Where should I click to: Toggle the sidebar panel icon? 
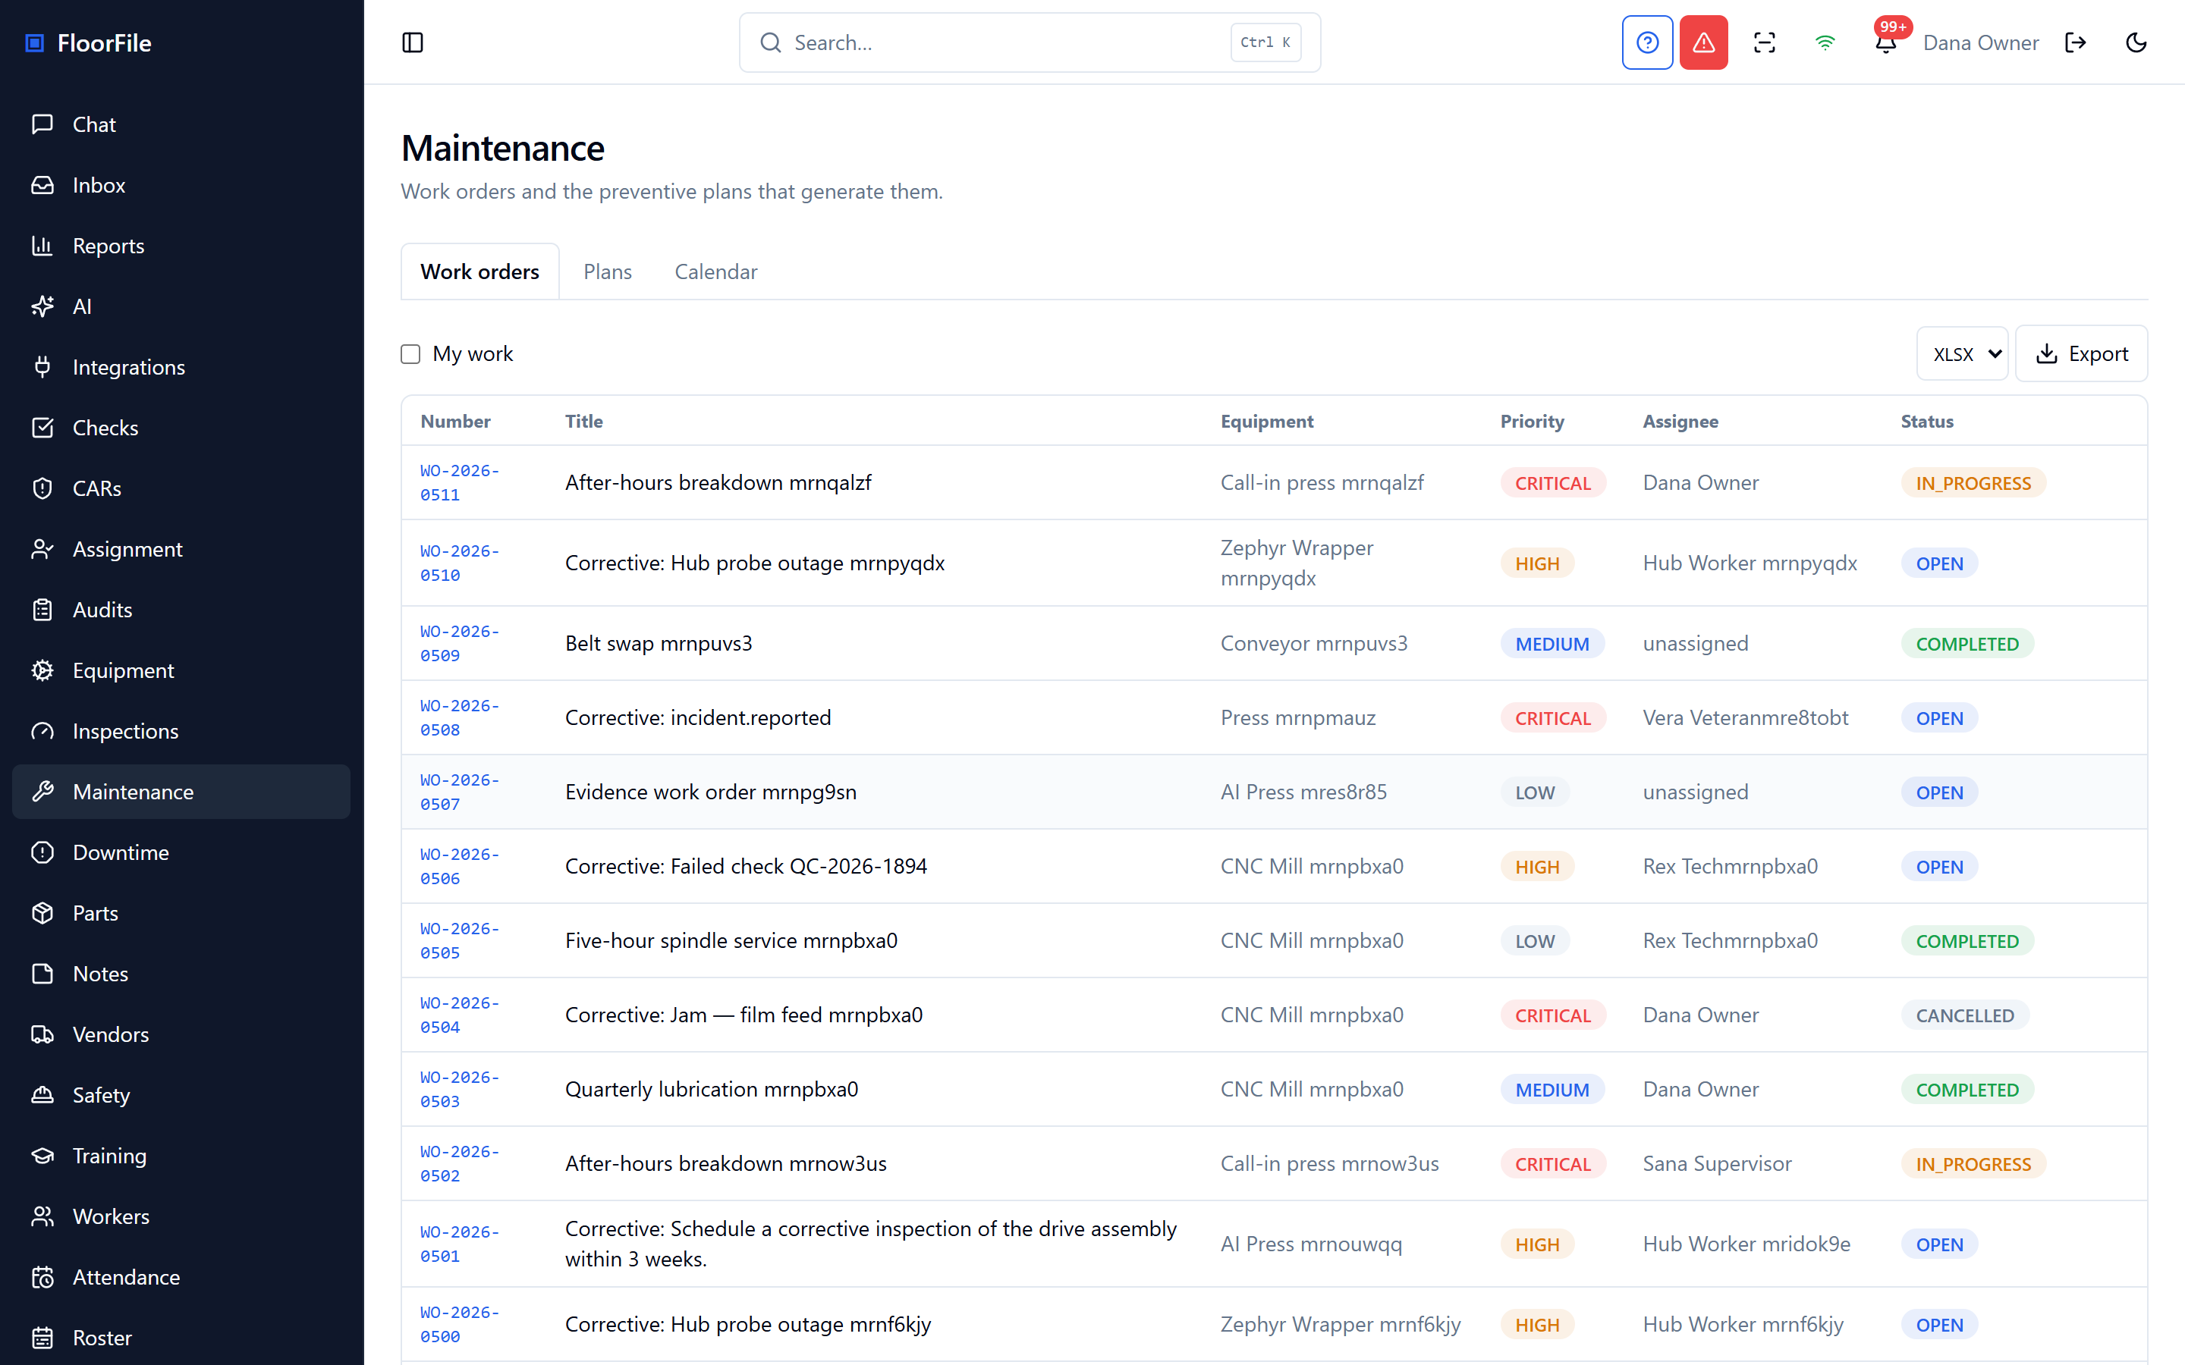(413, 42)
